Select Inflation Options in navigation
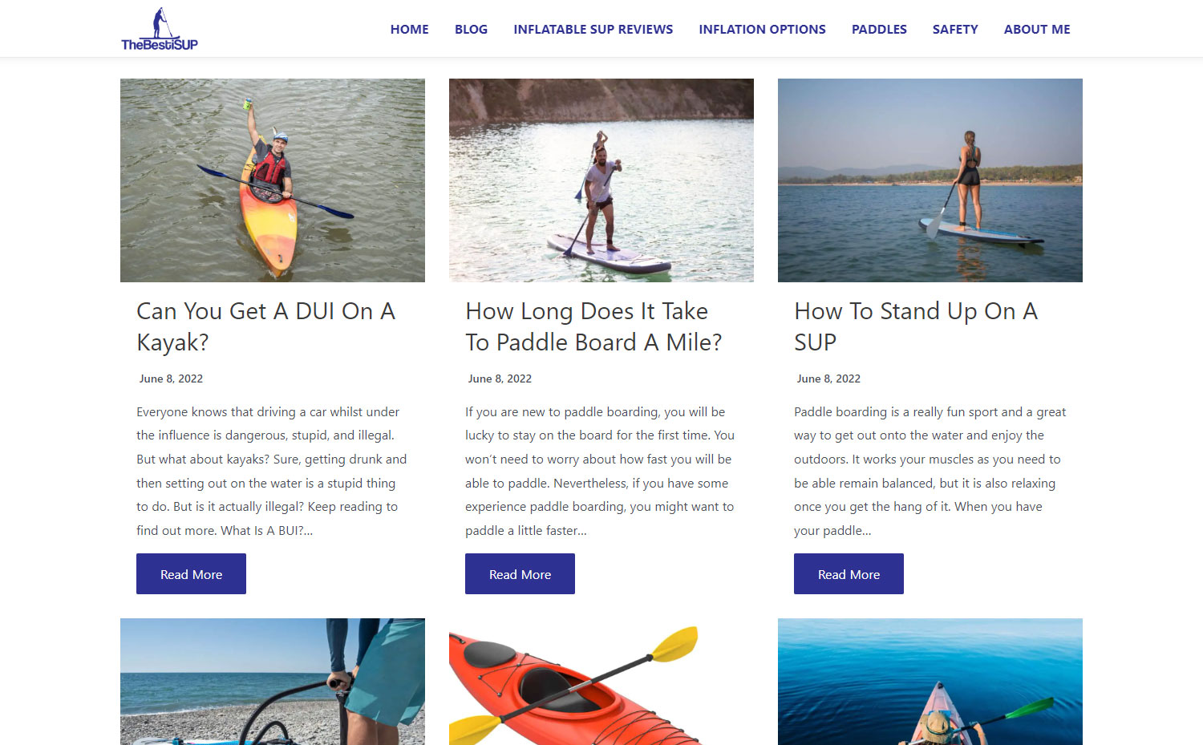The width and height of the screenshot is (1203, 745). point(762,30)
